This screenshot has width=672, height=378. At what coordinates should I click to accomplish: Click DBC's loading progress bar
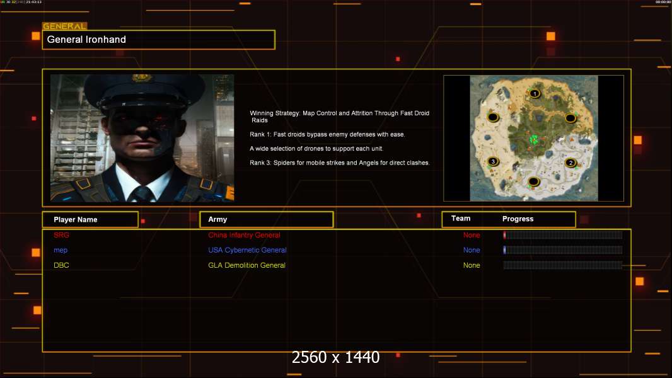pos(563,265)
